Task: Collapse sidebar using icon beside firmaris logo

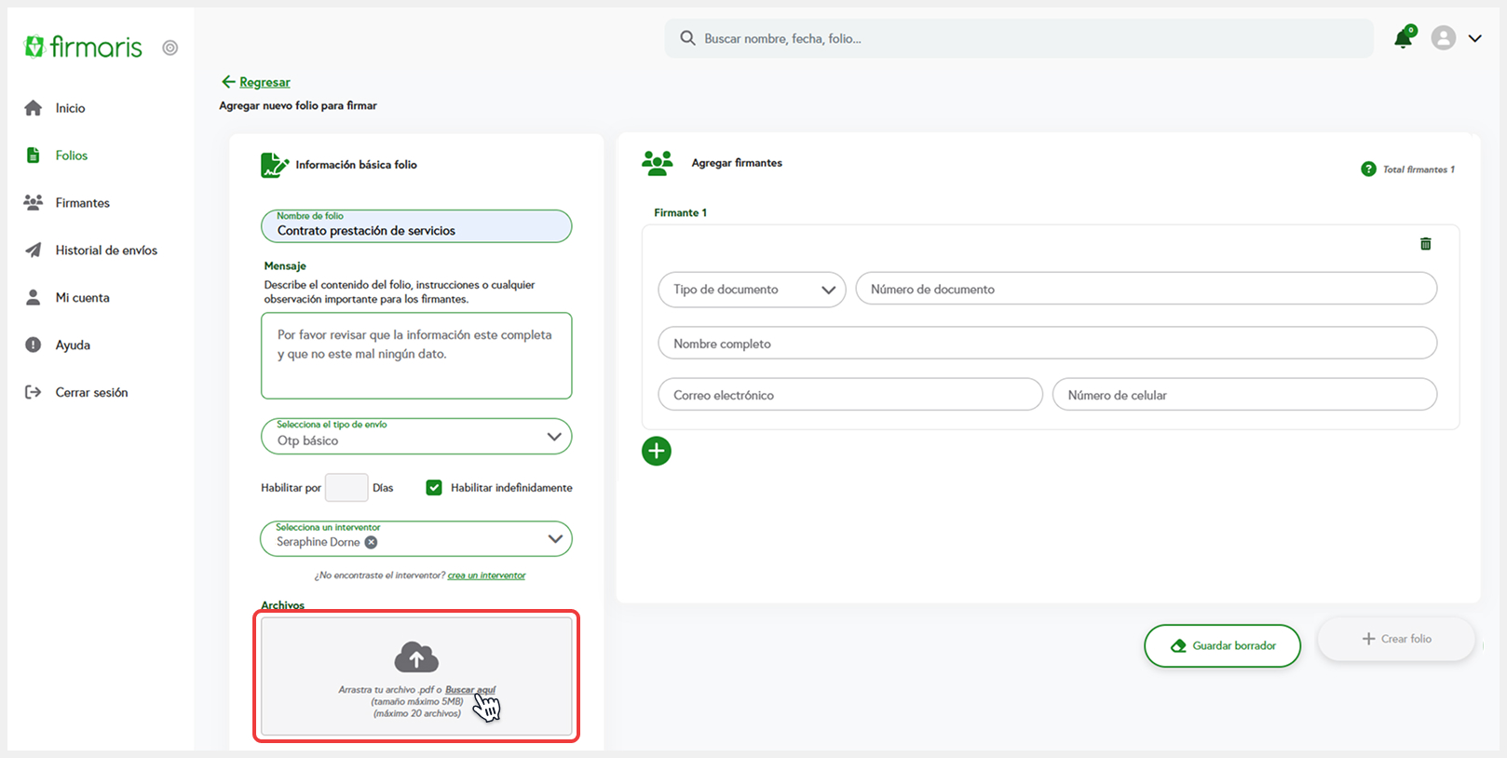Action: coord(170,47)
